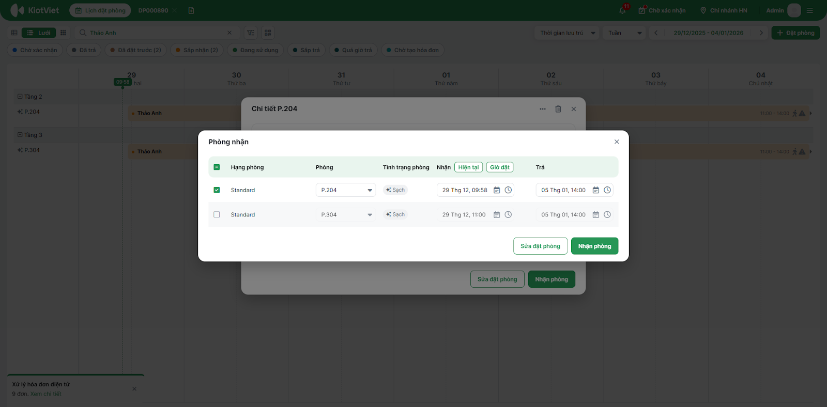Image resolution: width=827 pixels, height=407 pixels.
Task: Toggle the Sắp nhận (2) filter
Action: (x=197, y=50)
